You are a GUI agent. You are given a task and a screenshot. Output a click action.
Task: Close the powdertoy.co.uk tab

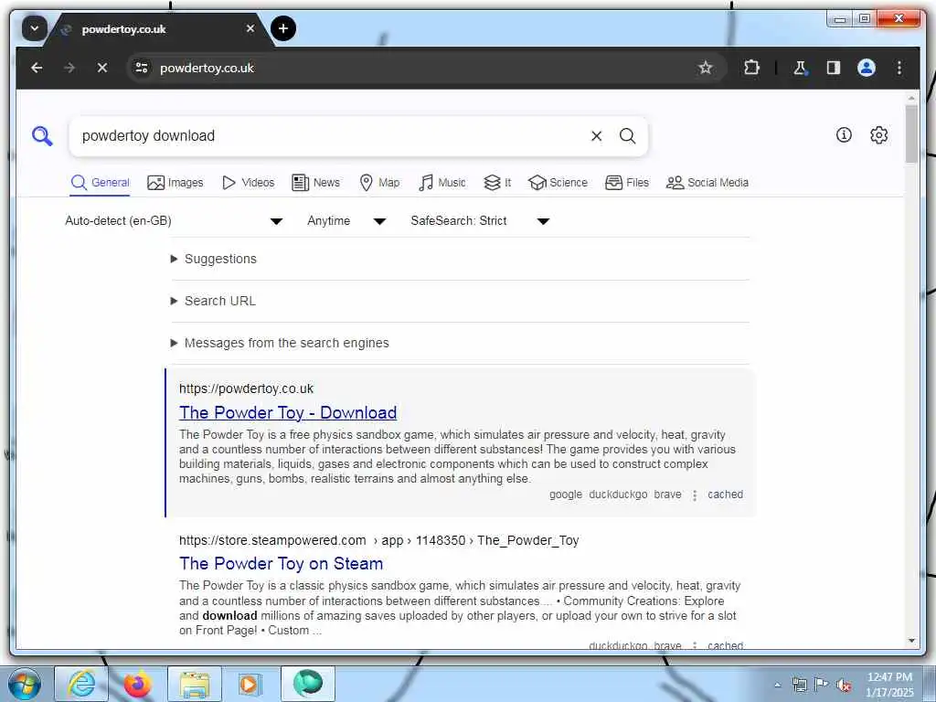click(x=250, y=28)
